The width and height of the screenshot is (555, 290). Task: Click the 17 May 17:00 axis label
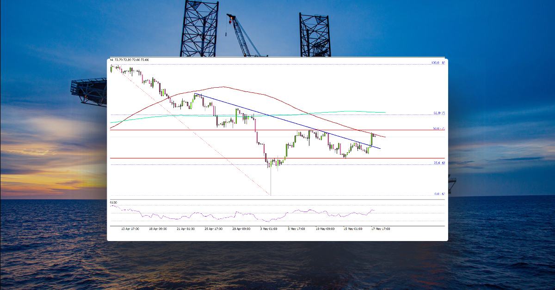click(x=380, y=228)
